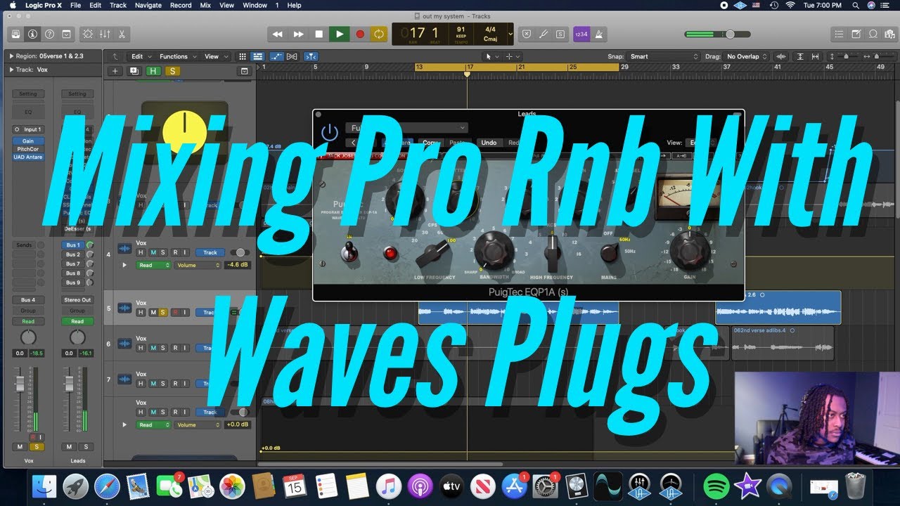Click the duplicate track icon

point(134,71)
